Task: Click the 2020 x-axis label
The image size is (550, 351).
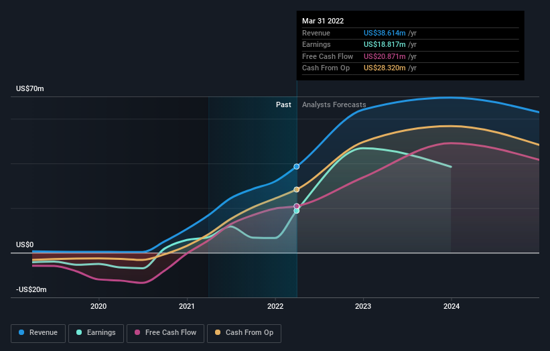Action: tap(98, 306)
